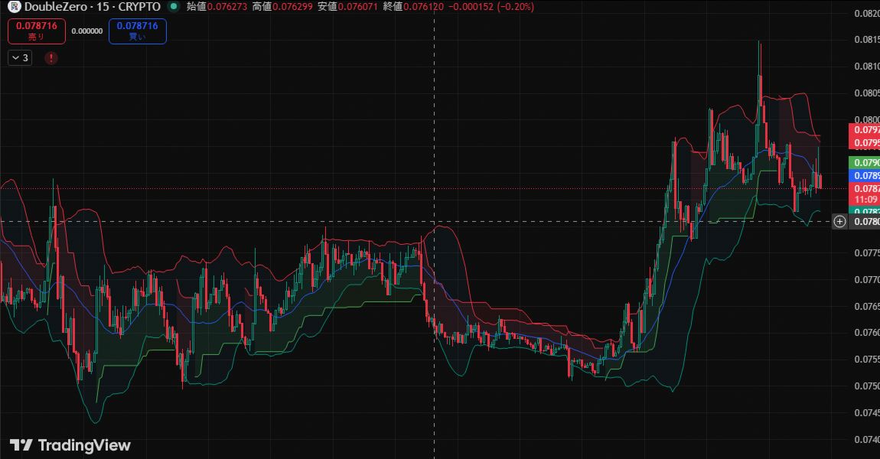Click the current price label with 11:09 countdown
The width and height of the screenshot is (880, 459).
[x=865, y=194]
